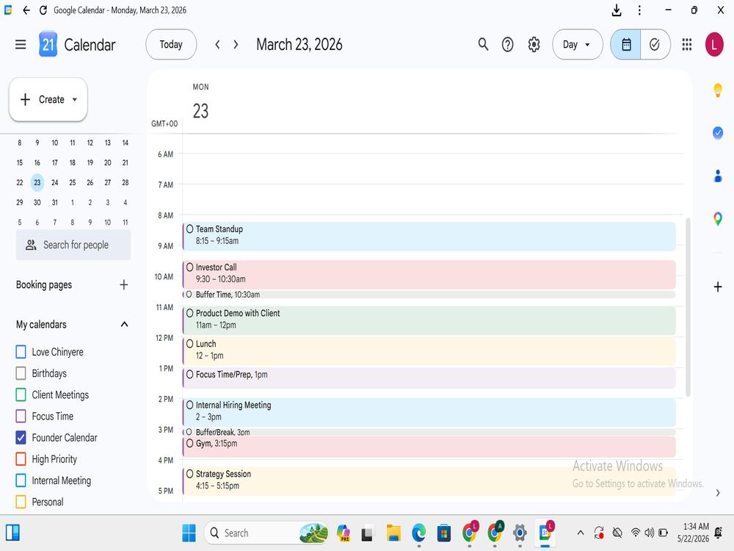
Task: Open the Focus Time/Prep event
Action: 429,378
